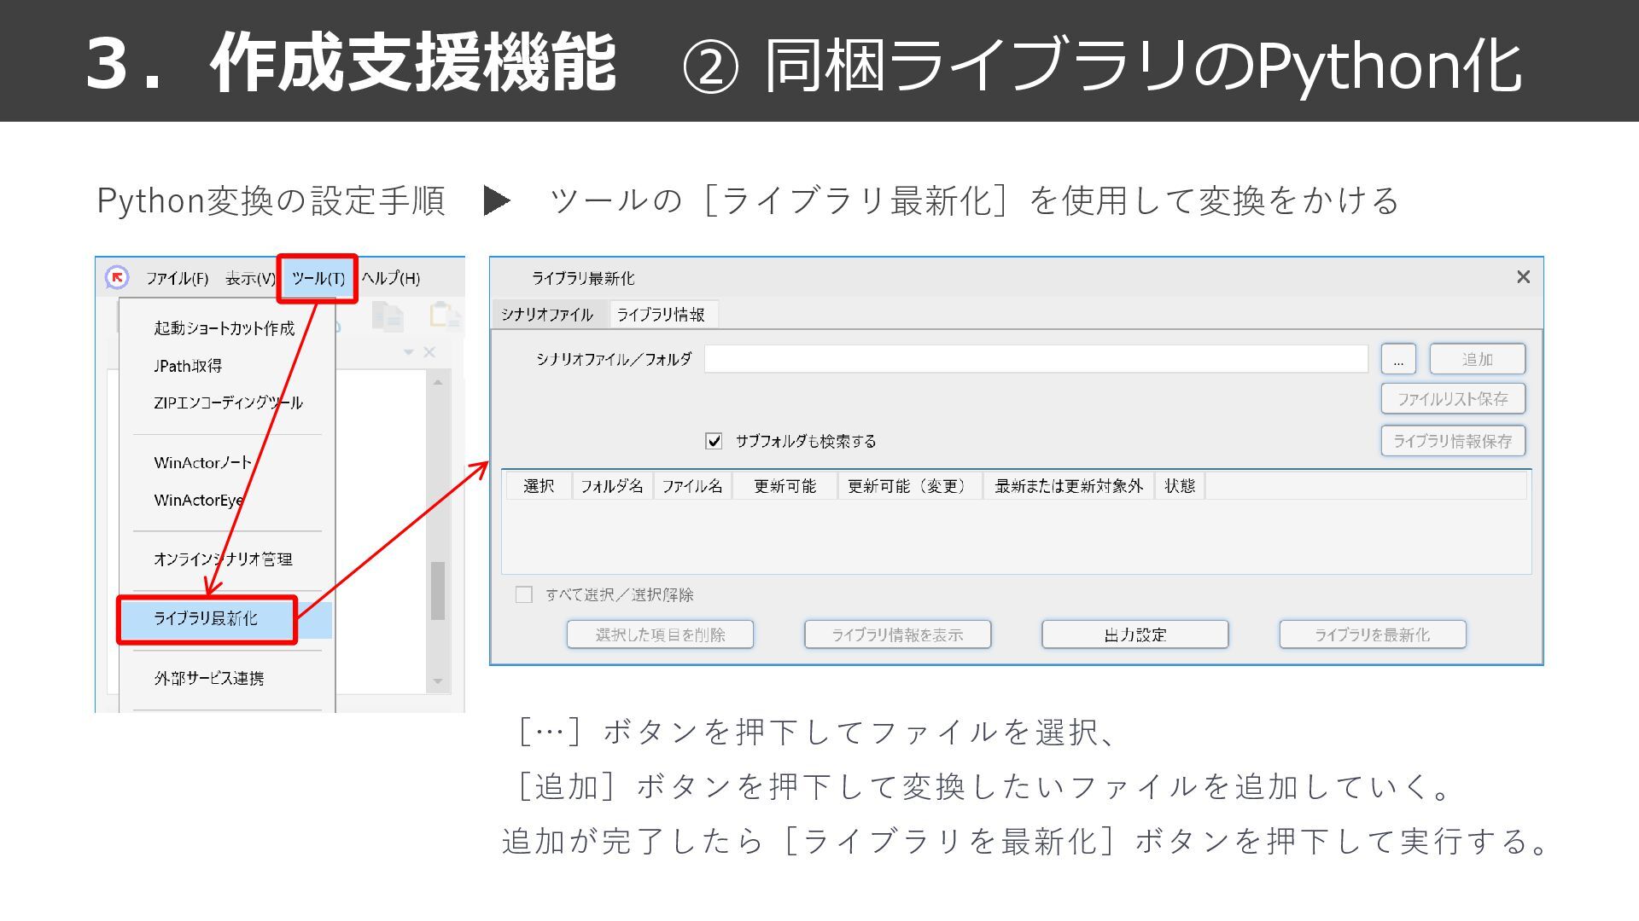Open the ヘルプ(H) menu
The image size is (1639, 921).
click(x=390, y=278)
